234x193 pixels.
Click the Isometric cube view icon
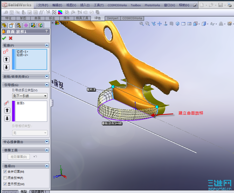tap(177, 24)
